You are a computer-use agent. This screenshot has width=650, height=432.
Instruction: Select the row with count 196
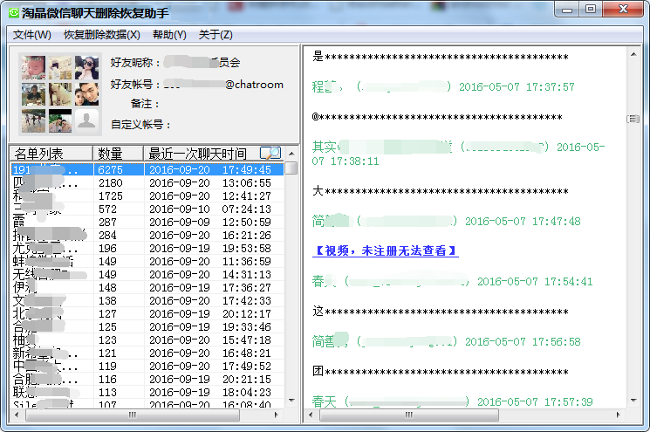tap(147, 249)
